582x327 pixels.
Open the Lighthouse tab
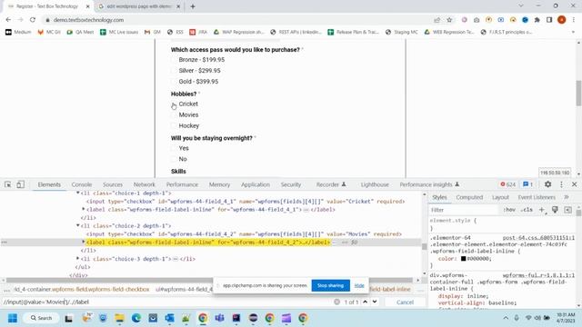pos(375,184)
